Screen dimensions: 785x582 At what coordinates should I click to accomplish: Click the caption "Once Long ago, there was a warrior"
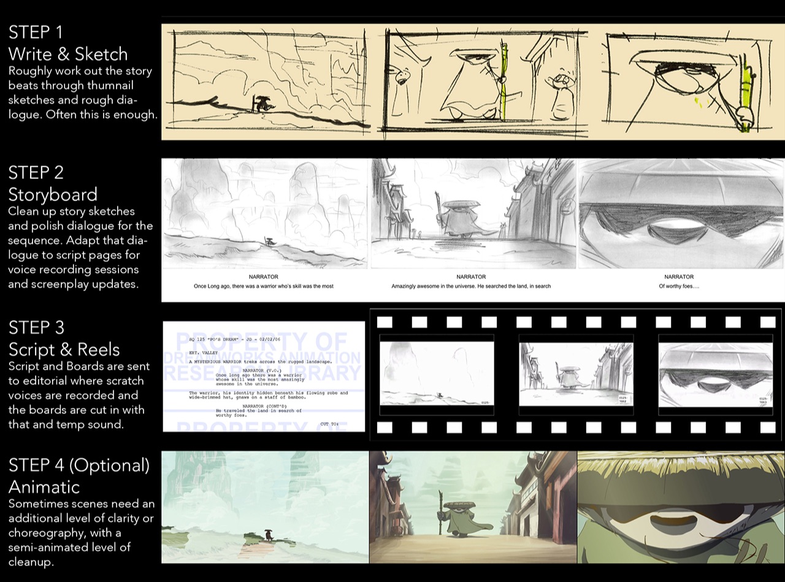[264, 286]
